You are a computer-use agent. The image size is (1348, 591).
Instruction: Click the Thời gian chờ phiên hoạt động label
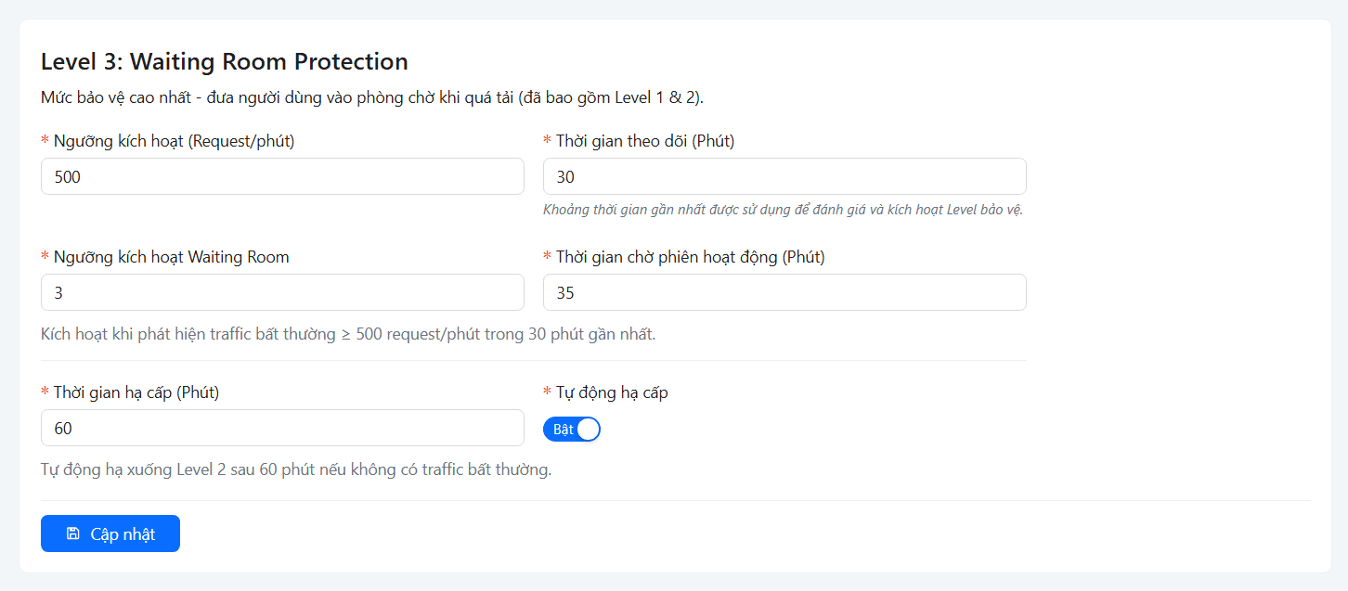click(x=691, y=257)
